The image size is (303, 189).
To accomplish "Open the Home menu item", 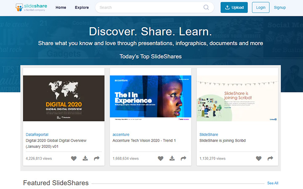I will click(61, 8).
